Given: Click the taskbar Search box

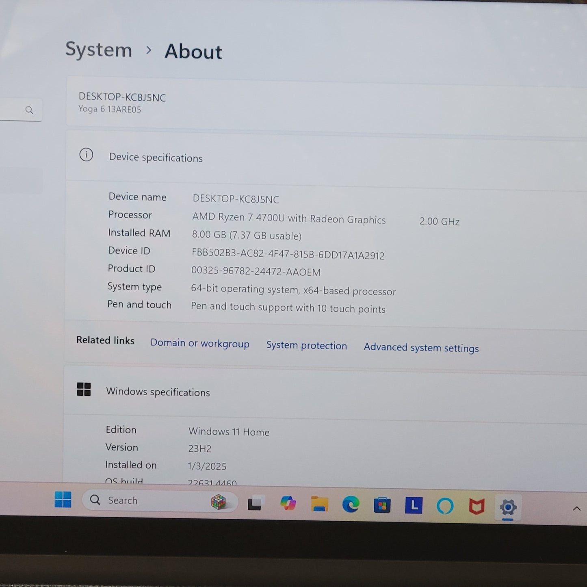Looking at the screenshot, I should (159, 501).
